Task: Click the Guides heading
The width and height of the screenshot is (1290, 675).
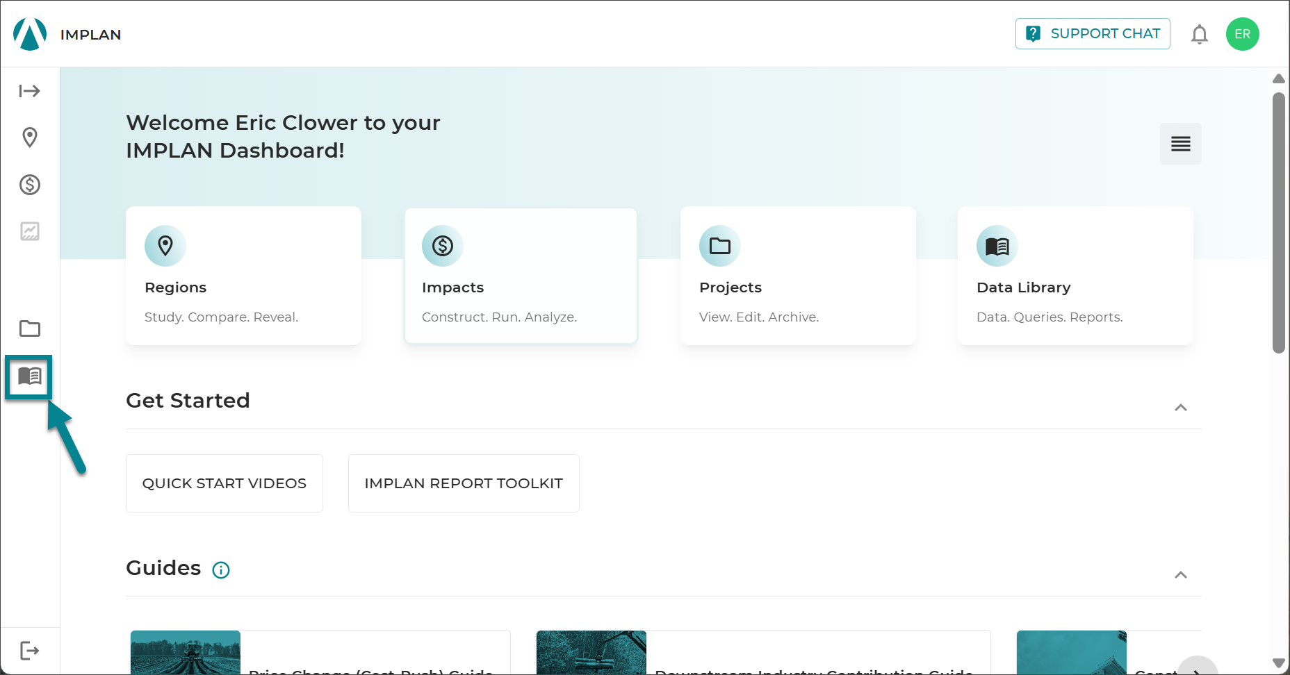Action: pos(163,568)
